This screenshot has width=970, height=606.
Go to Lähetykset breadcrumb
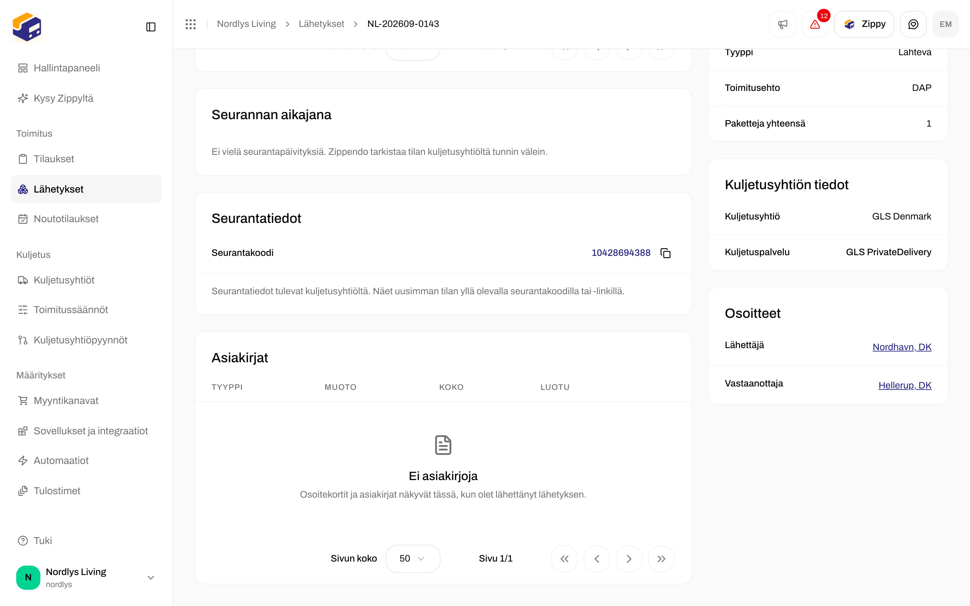[321, 24]
